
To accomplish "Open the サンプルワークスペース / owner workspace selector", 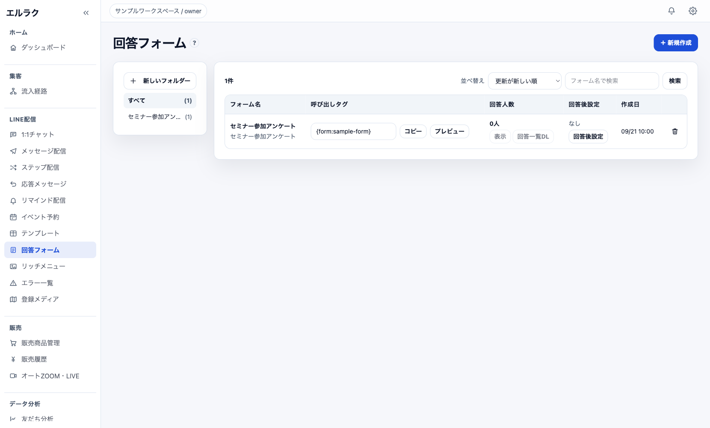I will (x=158, y=11).
